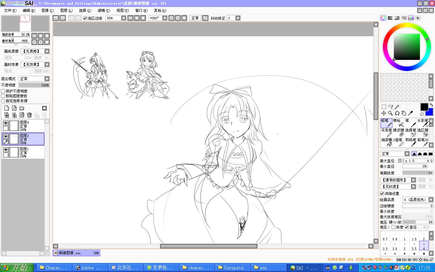
Task: Open the 抖动修正 stabilizer dropdown
Action: 238,18
